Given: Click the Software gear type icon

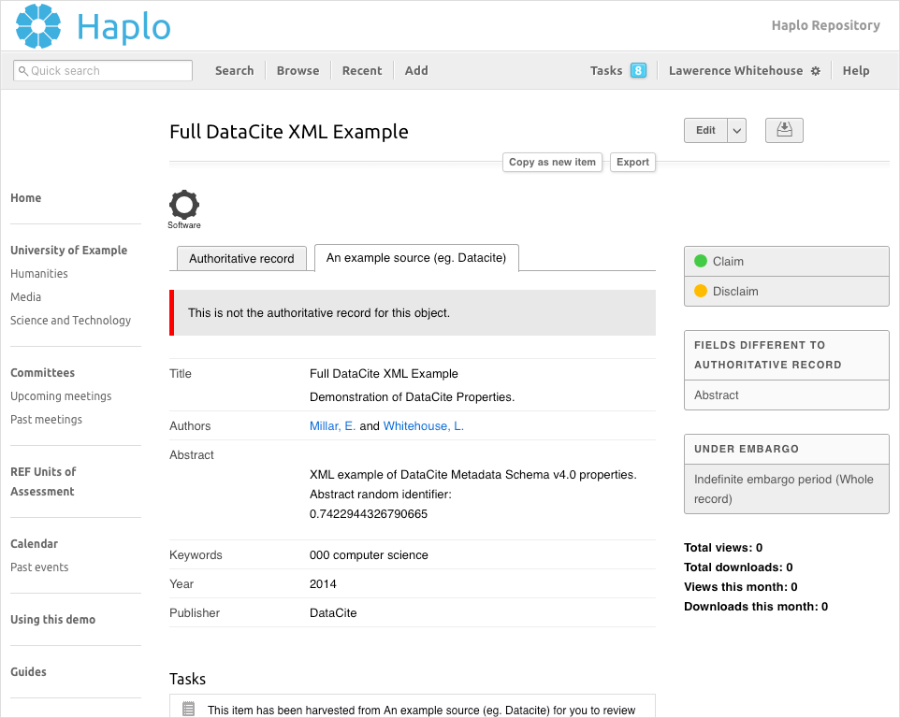Looking at the screenshot, I should pyautogui.click(x=184, y=205).
